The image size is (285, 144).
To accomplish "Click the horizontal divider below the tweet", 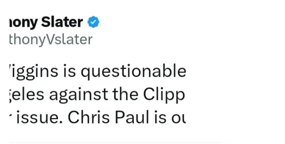I will [115, 143].
